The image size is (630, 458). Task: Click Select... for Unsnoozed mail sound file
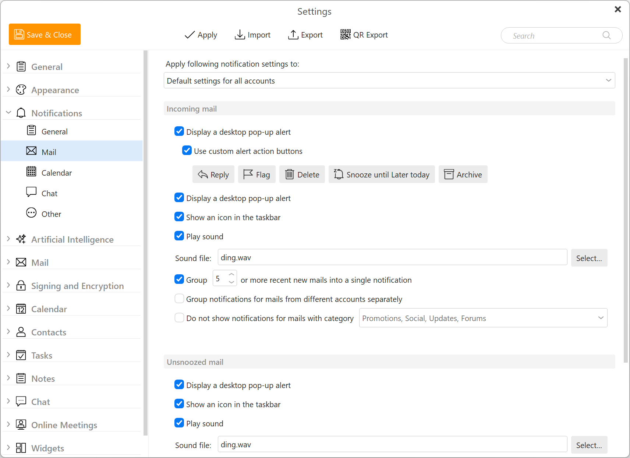pyautogui.click(x=589, y=445)
